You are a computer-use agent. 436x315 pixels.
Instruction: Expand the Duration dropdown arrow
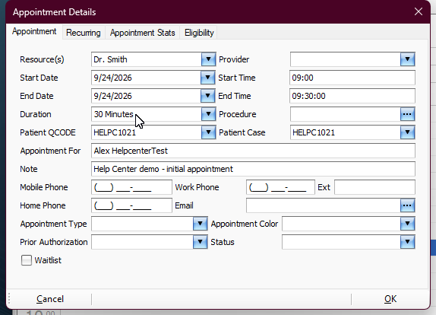click(x=208, y=114)
